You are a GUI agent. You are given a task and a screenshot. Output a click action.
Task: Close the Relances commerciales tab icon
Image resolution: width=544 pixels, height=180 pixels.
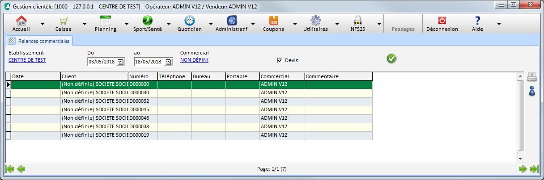point(12,41)
